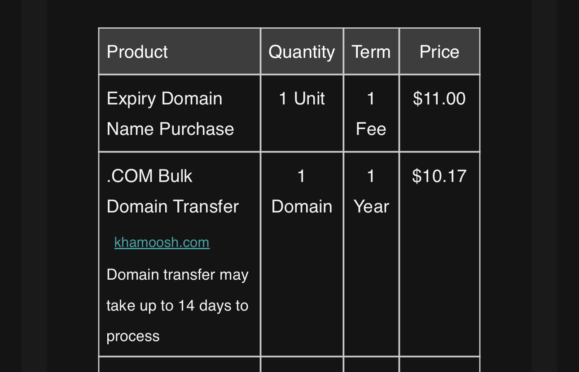Click the word Year in Term column
The width and height of the screenshot is (579, 372).
(x=371, y=207)
